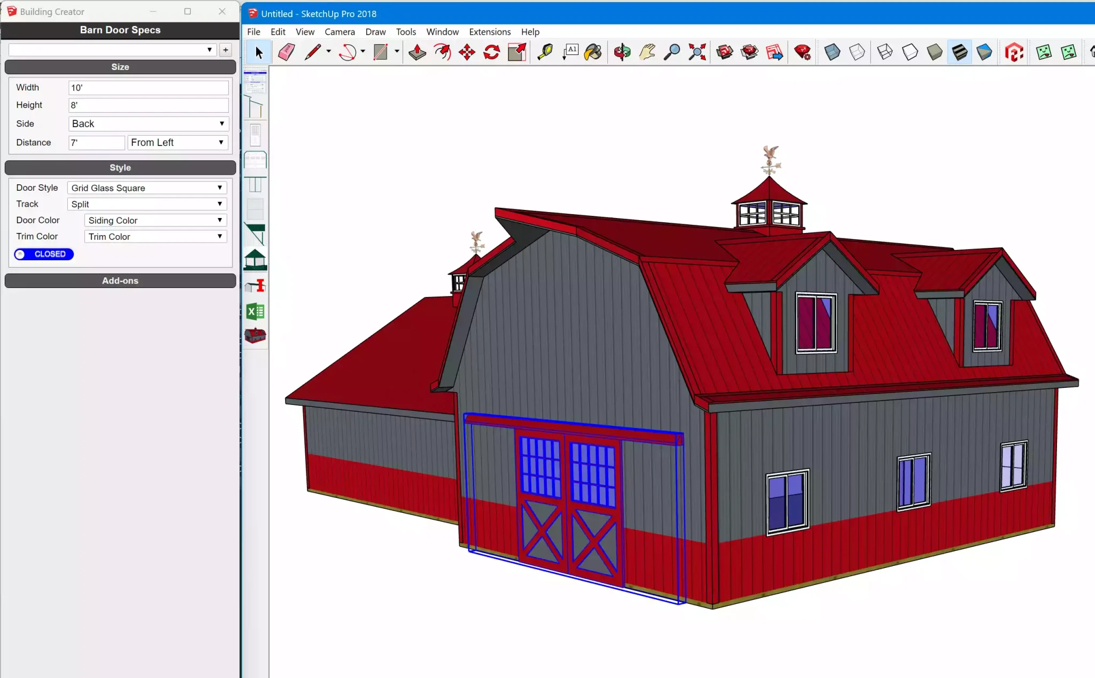The image size is (1095, 678).
Task: Choose the Move tool
Action: [467, 52]
